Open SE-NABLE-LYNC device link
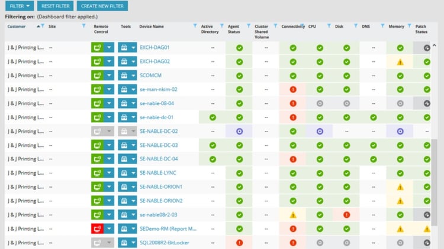This screenshot has height=249, width=444. pos(157,173)
